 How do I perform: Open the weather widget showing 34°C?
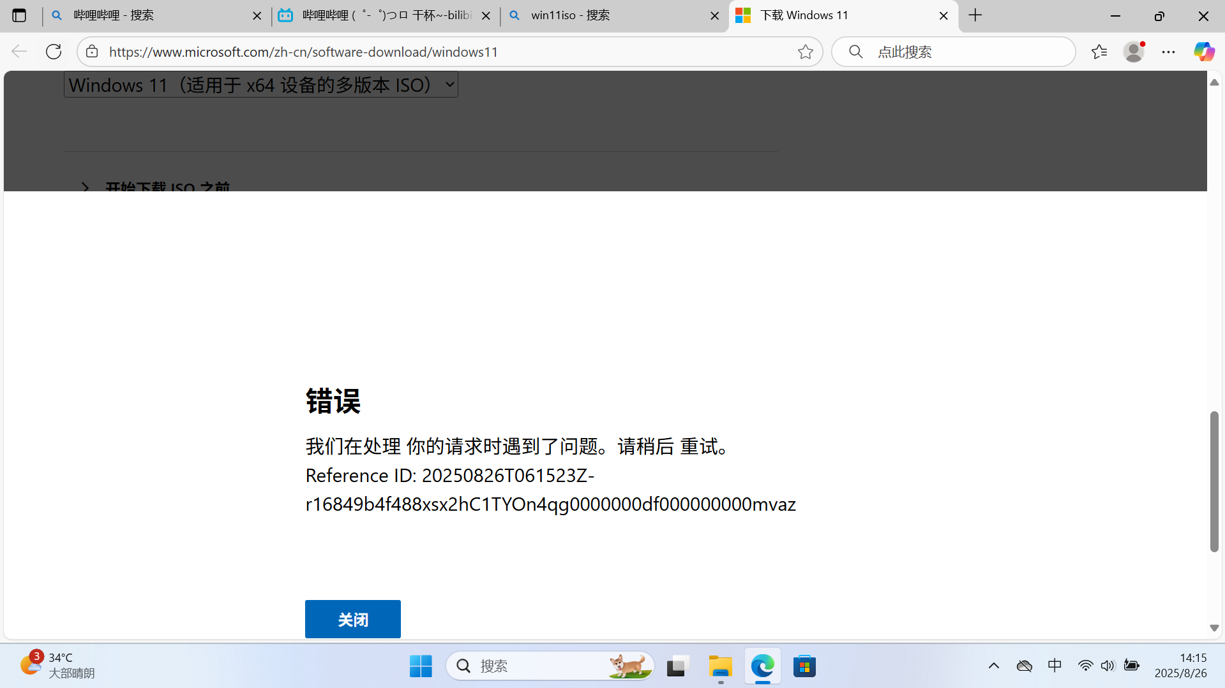point(57,666)
